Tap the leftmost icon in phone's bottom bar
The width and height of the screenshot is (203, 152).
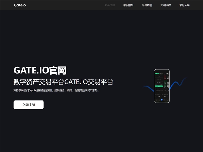point(156,100)
